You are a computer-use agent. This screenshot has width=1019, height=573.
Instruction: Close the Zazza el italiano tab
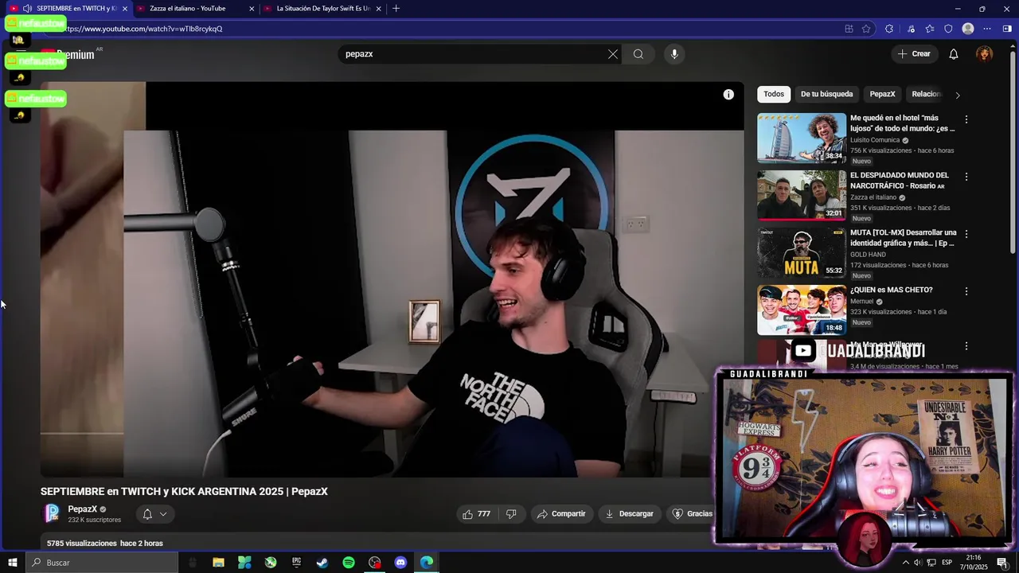point(252,9)
